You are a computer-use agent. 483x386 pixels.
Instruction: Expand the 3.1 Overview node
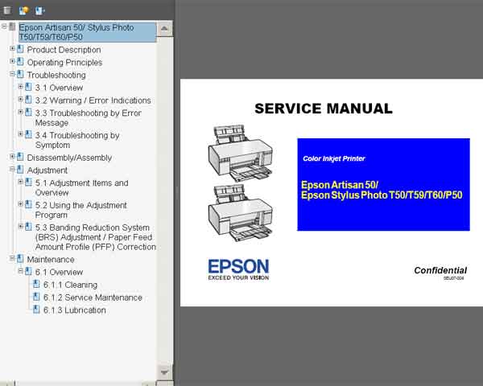pyautogui.click(x=20, y=87)
